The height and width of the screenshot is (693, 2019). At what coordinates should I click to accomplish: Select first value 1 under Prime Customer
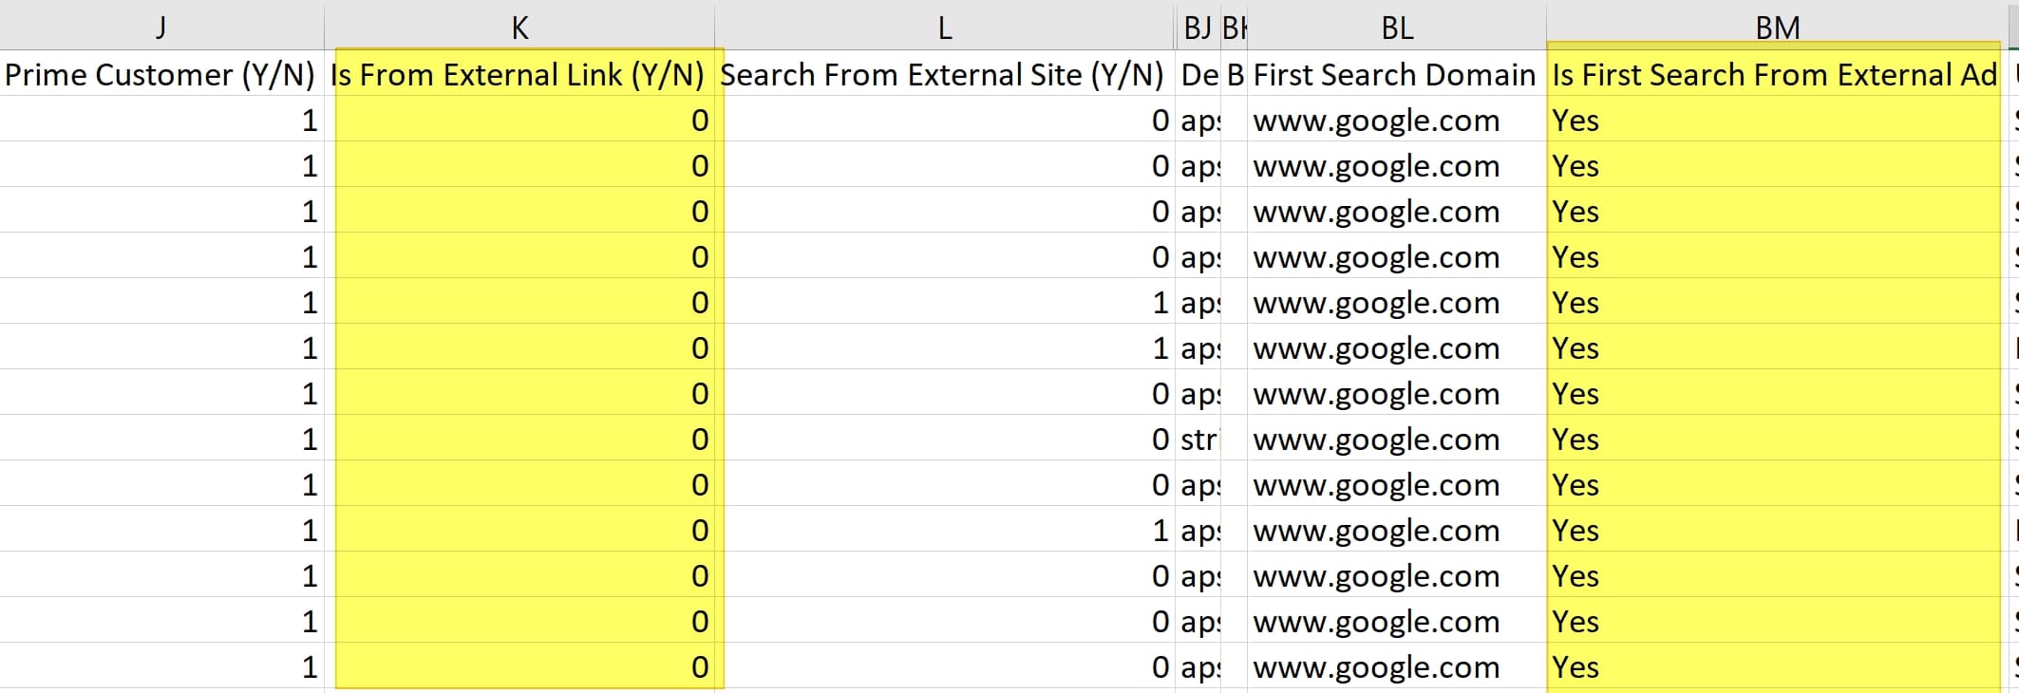[161, 120]
